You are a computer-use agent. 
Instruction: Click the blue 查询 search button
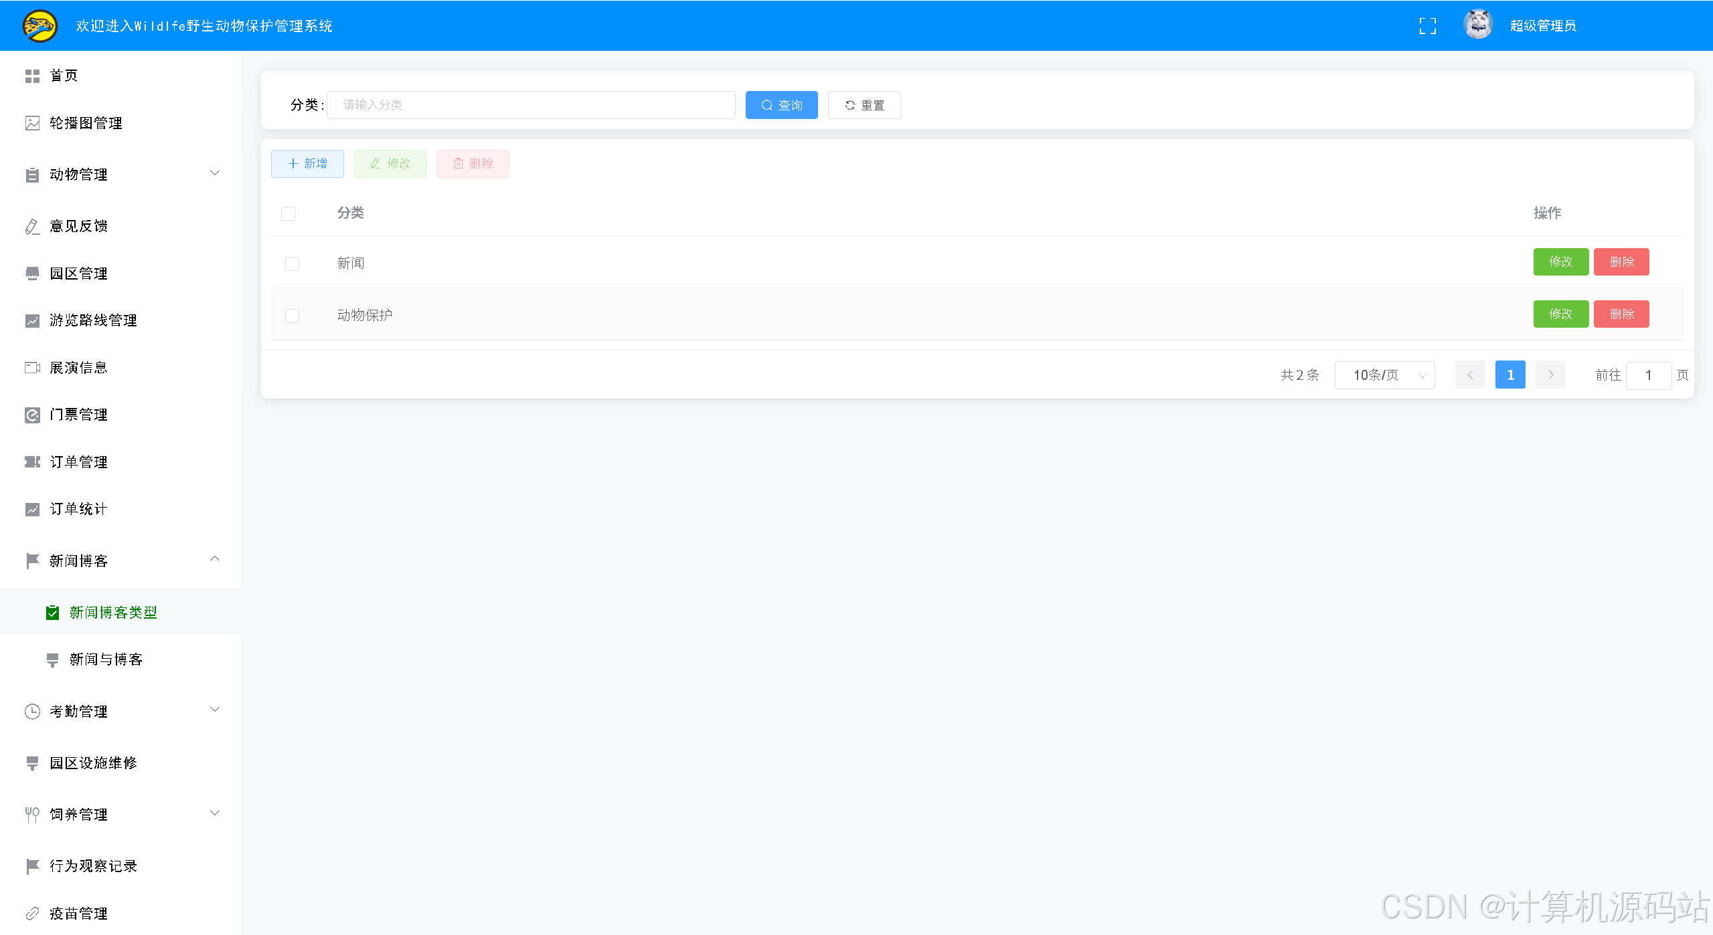tap(782, 106)
